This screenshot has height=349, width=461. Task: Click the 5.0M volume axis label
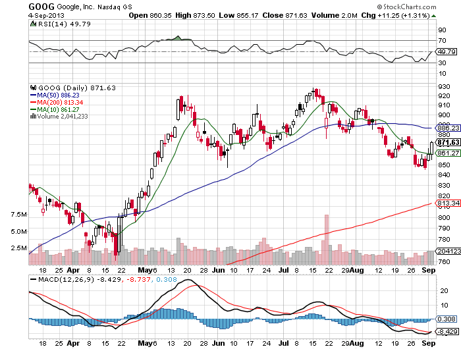(18, 231)
